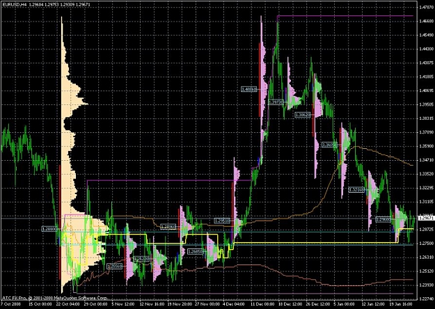
Task: Click the 1.34710 value on price axis
Action: (427, 160)
